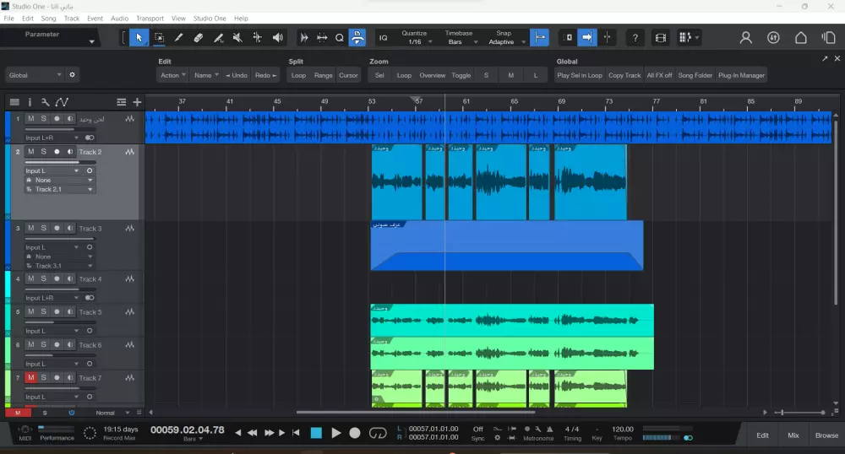This screenshot has height=454, width=845.
Task: Pick the Paint (pencil) tool
Action: point(178,37)
